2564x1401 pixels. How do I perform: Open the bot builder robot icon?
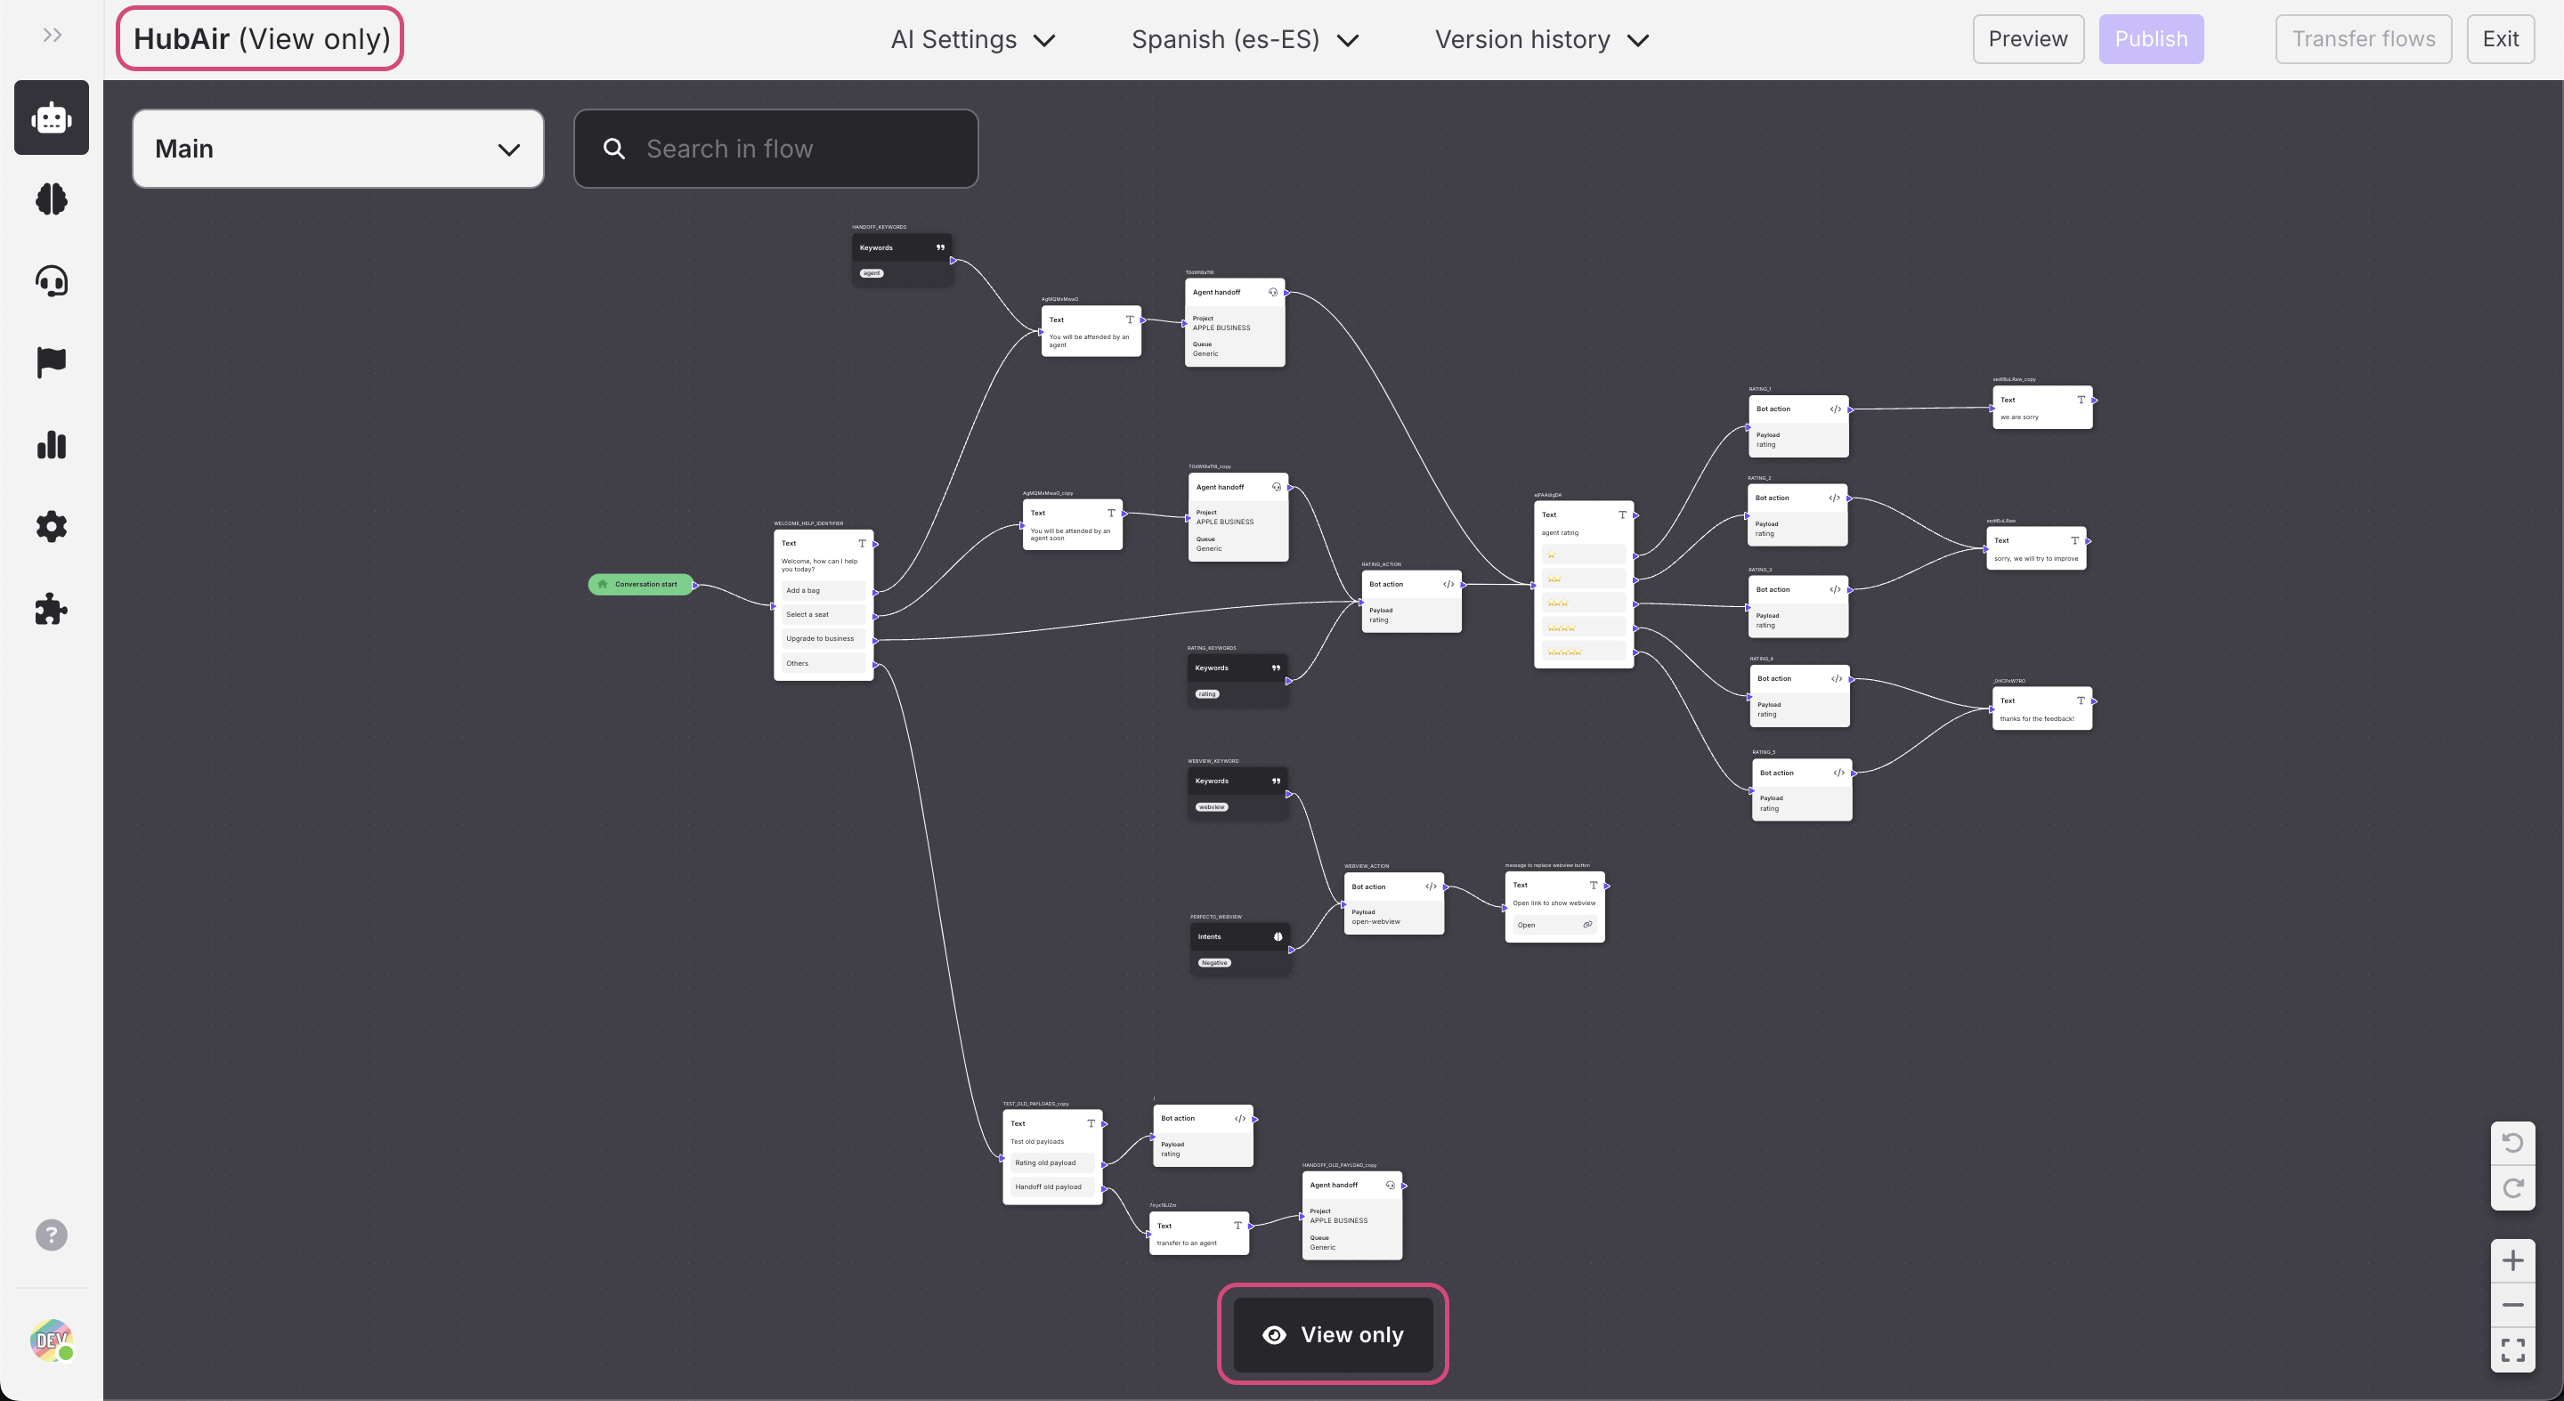[51, 117]
